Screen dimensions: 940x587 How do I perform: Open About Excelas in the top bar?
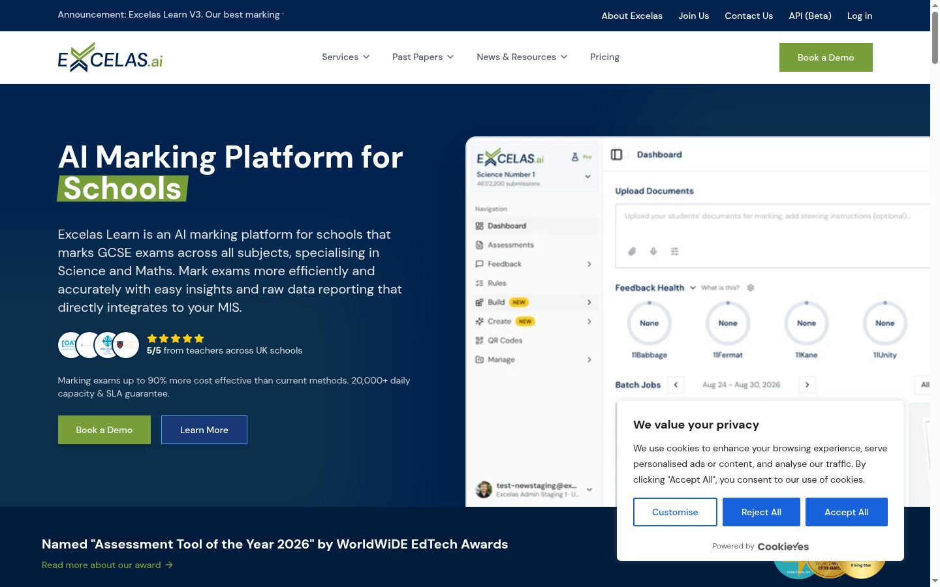pos(632,16)
